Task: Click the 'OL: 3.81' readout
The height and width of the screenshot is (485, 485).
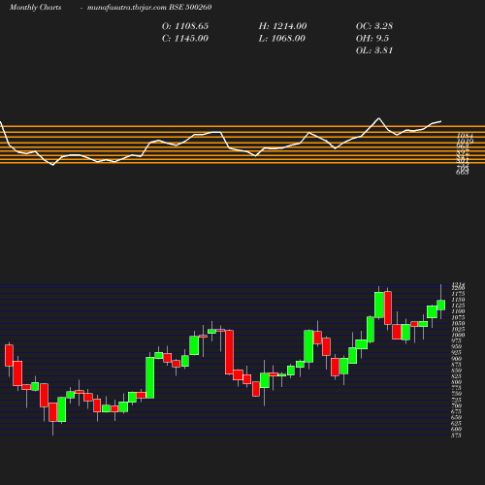Action: [374, 50]
